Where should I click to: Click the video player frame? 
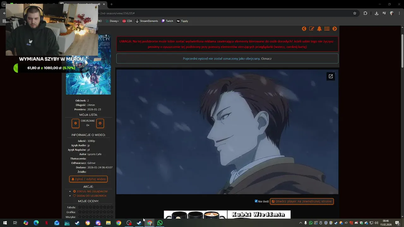227,132
